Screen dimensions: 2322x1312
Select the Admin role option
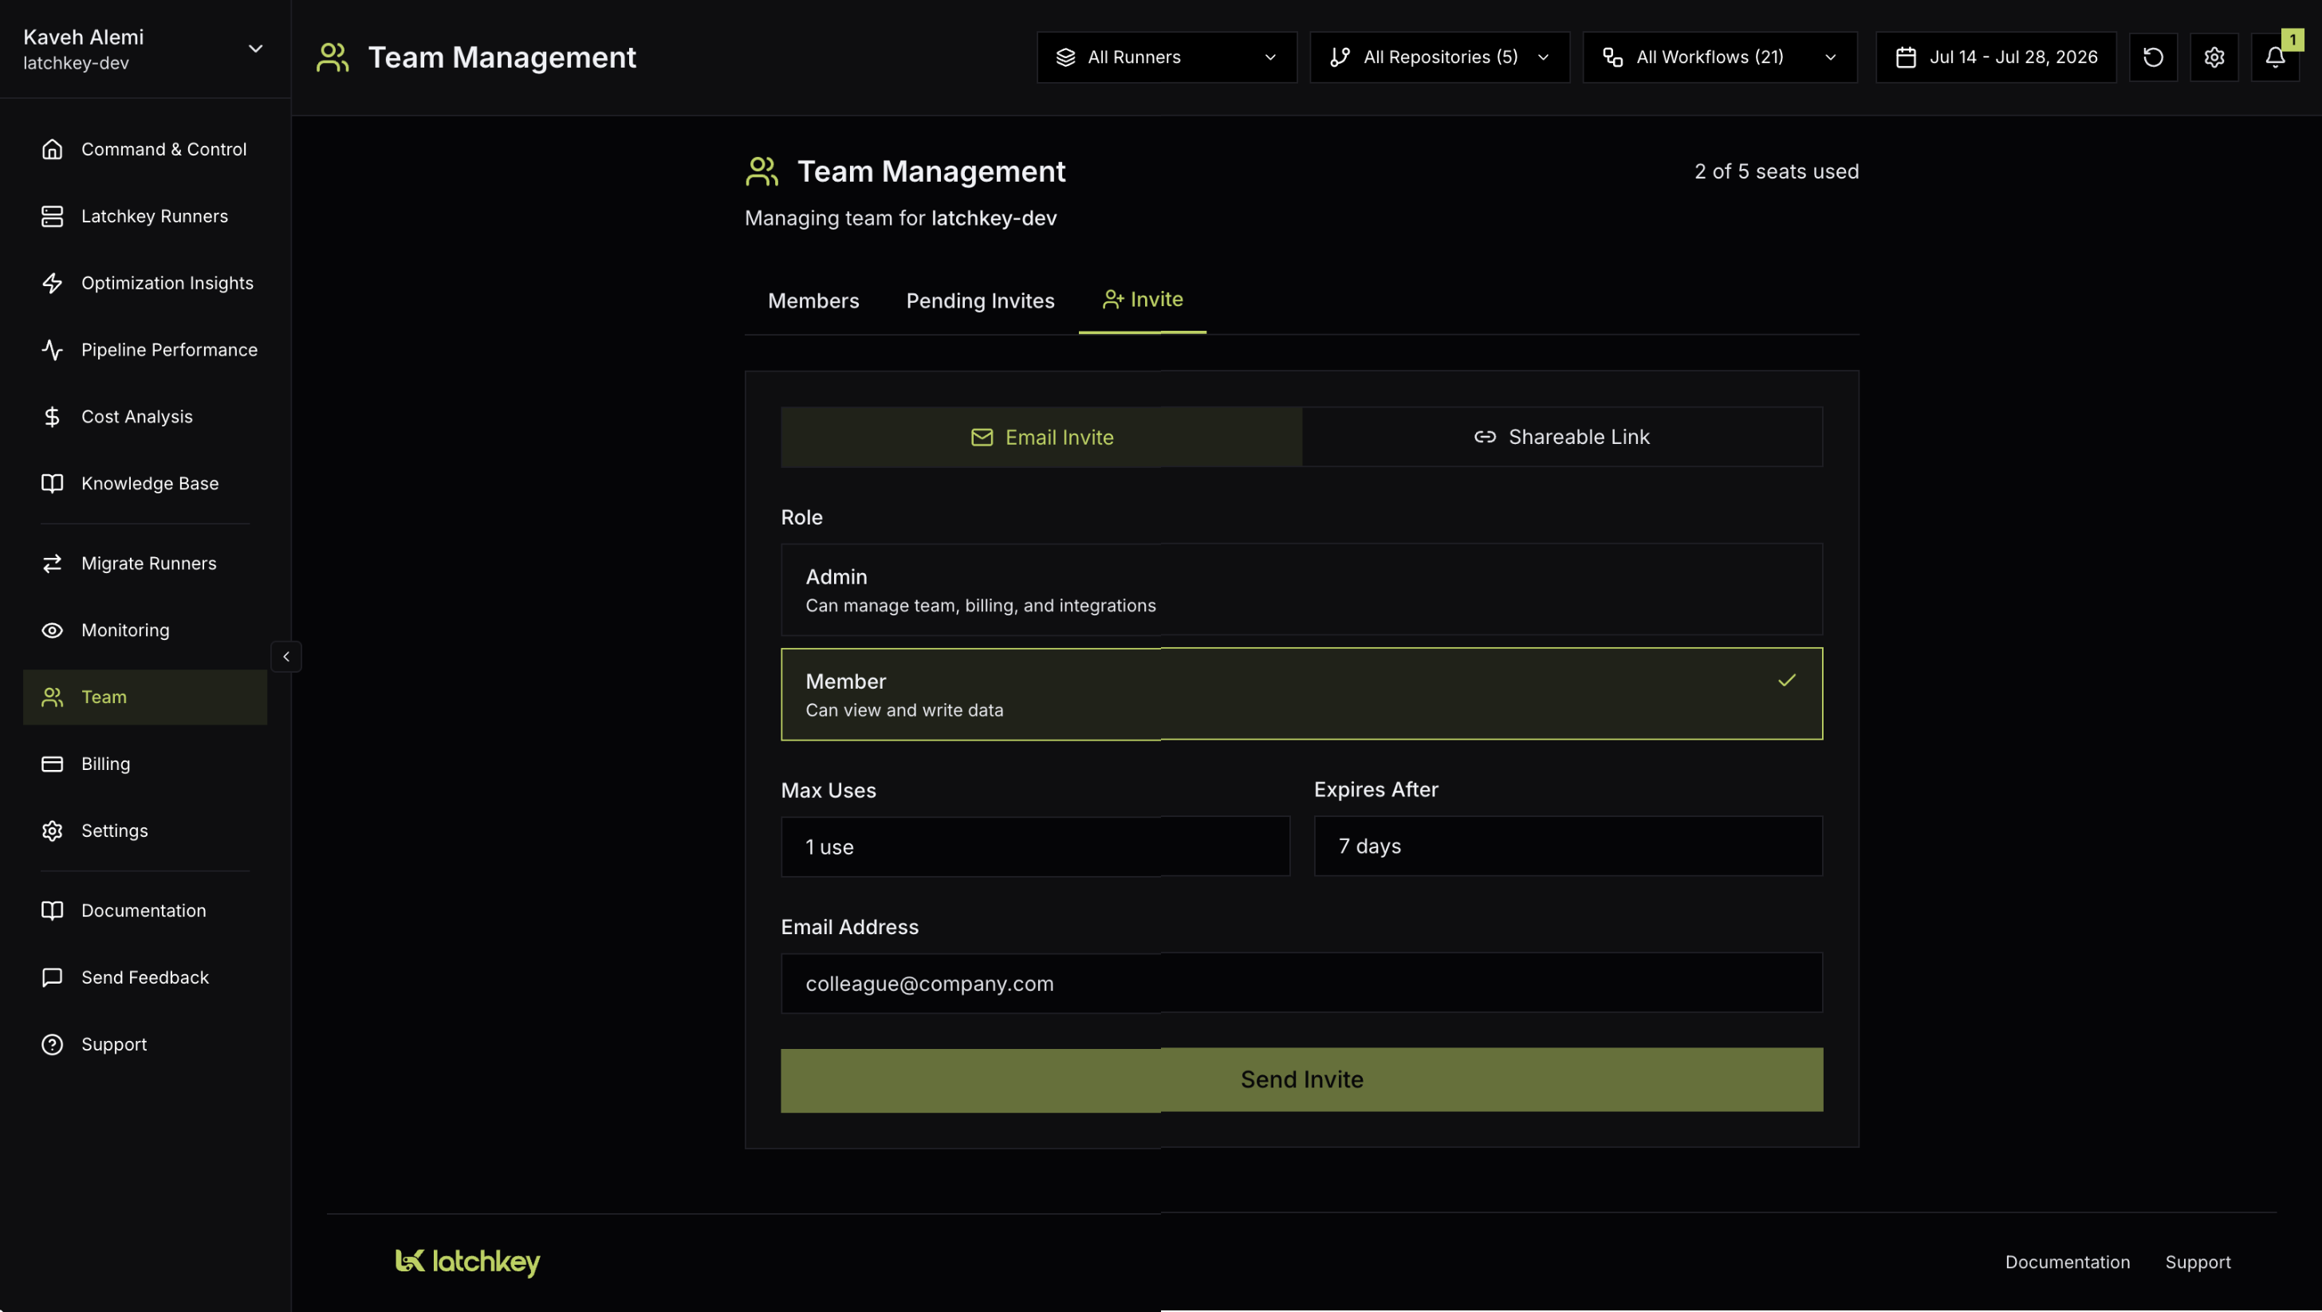pos(1301,589)
